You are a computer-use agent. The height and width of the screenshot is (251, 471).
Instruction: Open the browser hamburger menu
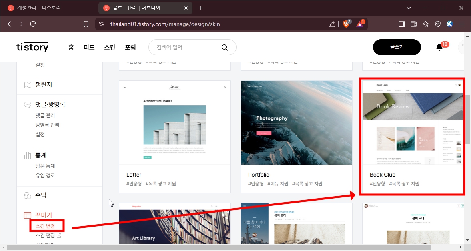[x=462, y=24]
